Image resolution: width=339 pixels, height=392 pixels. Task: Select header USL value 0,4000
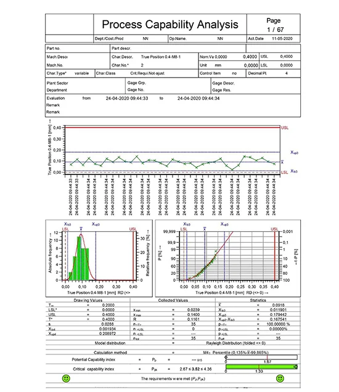(x=286, y=57)
